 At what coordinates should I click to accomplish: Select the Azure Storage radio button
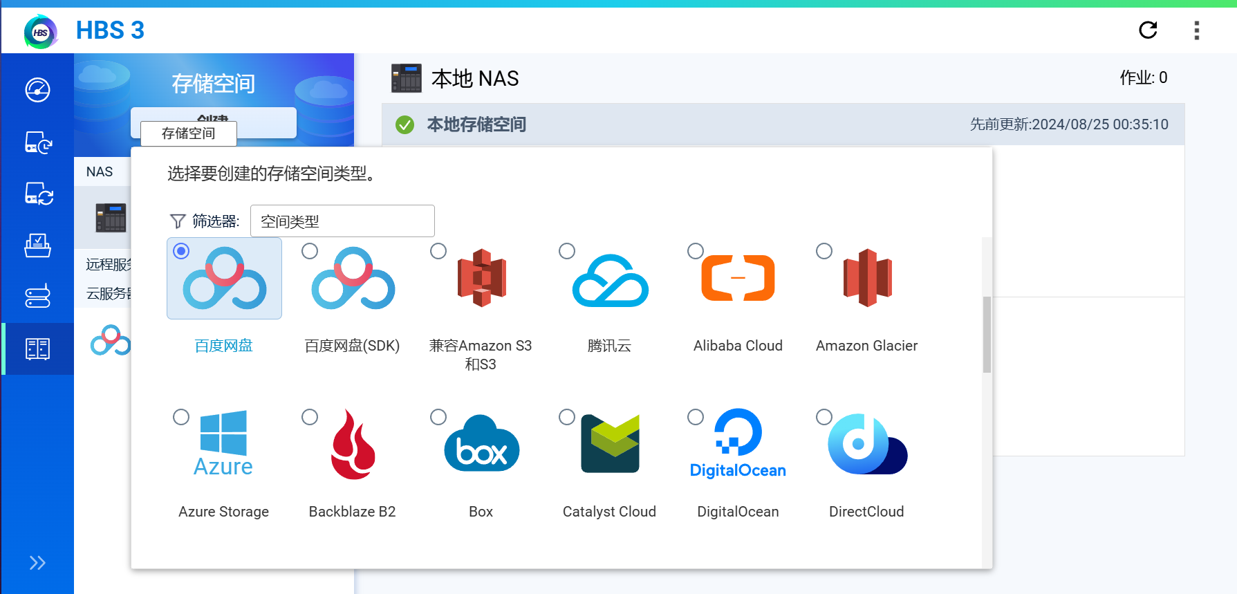click(181, 417)
